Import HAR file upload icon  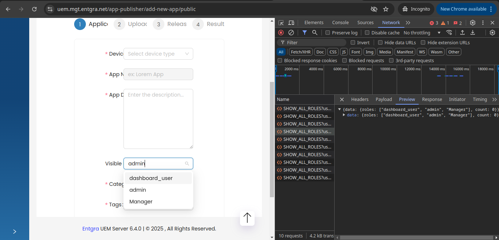click(x=462, y=33)
